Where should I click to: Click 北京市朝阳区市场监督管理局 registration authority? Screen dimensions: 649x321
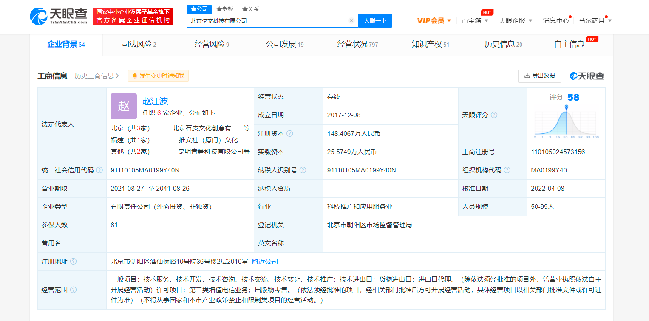[x=369, y=225]
